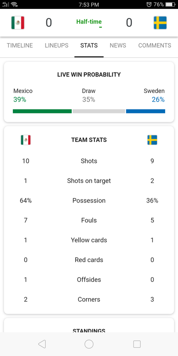This screenshot has height=356, width=178.
Task: Tap Sweden flag icon in Team Stats
Action: [152, 140]
